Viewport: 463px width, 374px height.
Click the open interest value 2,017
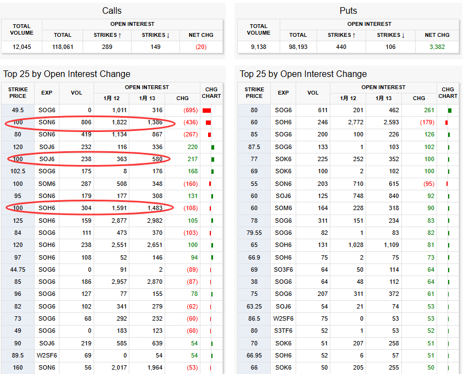pos(119,367)
